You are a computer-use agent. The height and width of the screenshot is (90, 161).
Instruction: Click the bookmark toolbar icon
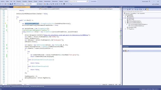pos(64,4)
